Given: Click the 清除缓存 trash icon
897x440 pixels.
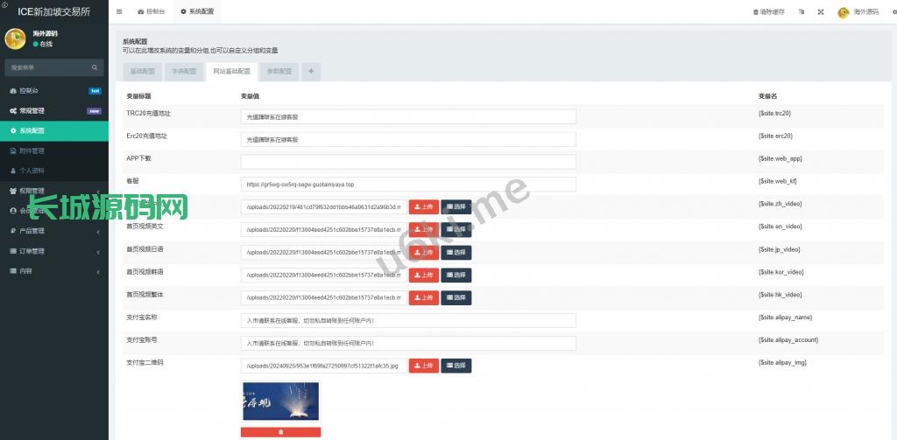Looking at the screenshot, I should [756, 12].
